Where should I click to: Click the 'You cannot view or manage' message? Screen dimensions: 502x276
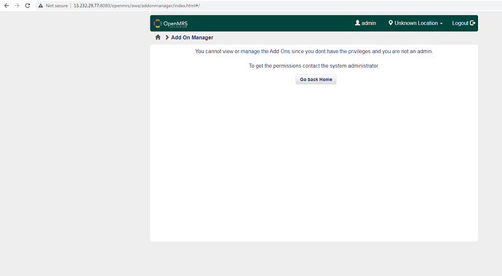point(314,51)
